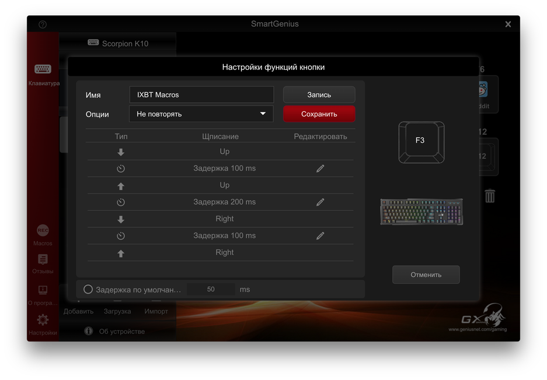Select the Right key-down row text
This screenshot has height=380, width=547.
pyautogui.click(x=224, y=219)
